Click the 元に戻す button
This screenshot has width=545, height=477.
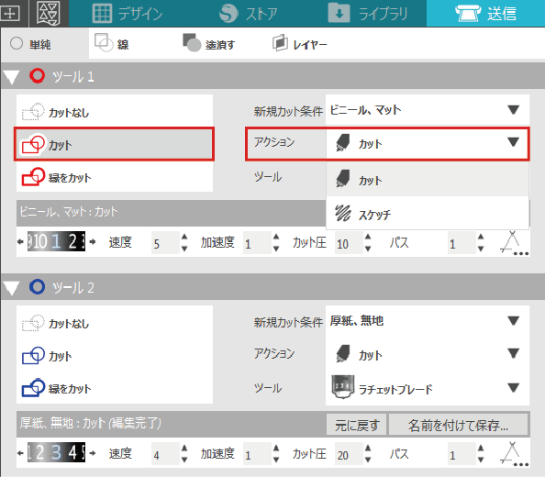(356, 425)
